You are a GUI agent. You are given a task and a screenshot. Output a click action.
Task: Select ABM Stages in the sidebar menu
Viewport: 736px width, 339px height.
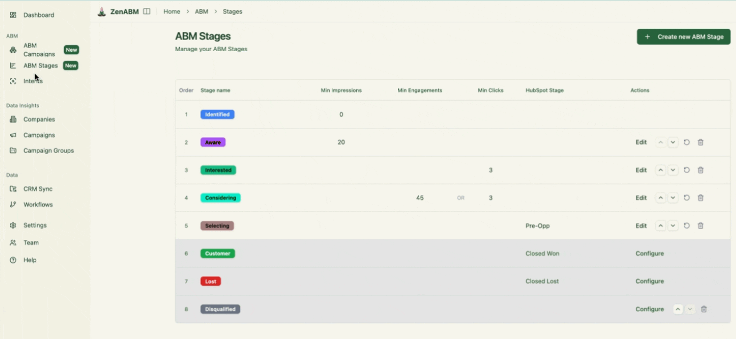39,65
